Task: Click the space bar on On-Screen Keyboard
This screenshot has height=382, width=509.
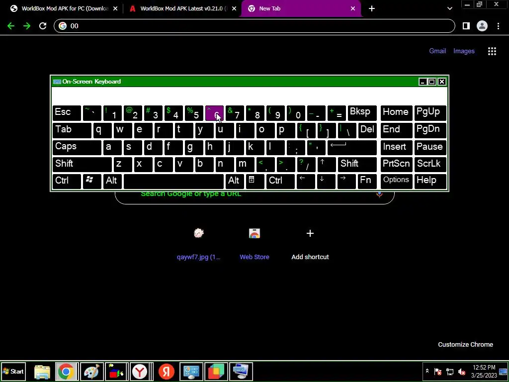Action: 173,181
